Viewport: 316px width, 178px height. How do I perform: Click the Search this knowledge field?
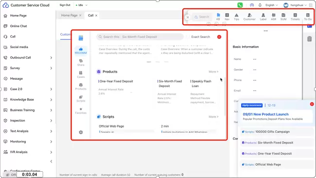coord(140,37)
